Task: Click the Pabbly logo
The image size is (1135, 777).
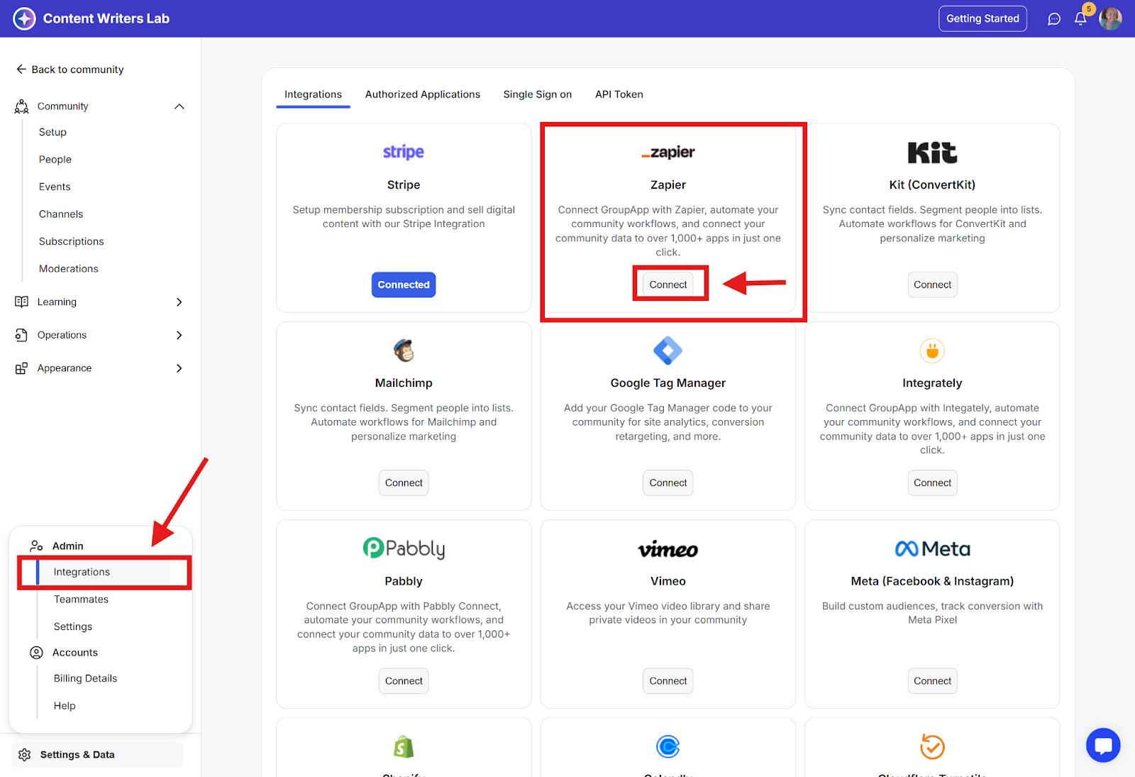Action: (x=404, y=549)
